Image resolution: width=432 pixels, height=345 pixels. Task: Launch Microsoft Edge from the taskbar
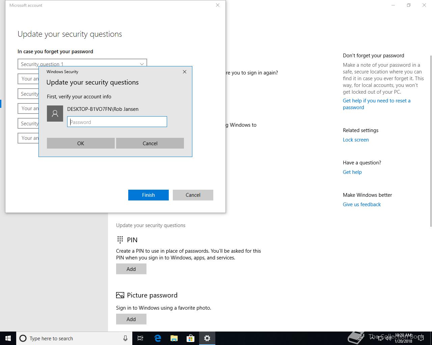pos(158,338)
